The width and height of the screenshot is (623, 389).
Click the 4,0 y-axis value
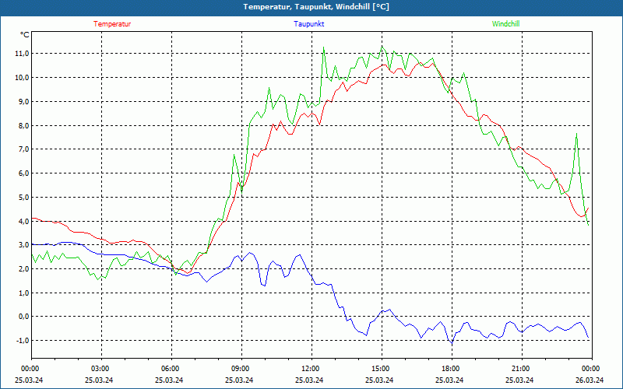[x=23, y=221]
